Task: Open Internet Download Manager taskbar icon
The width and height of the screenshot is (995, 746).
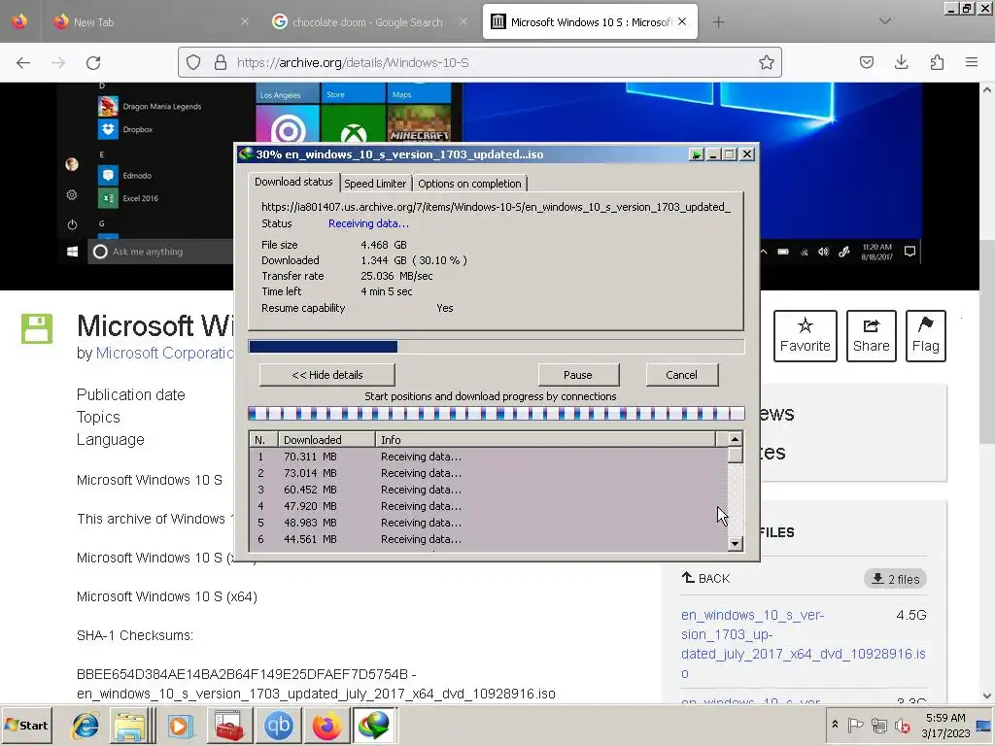Action: tap(374, 726)
